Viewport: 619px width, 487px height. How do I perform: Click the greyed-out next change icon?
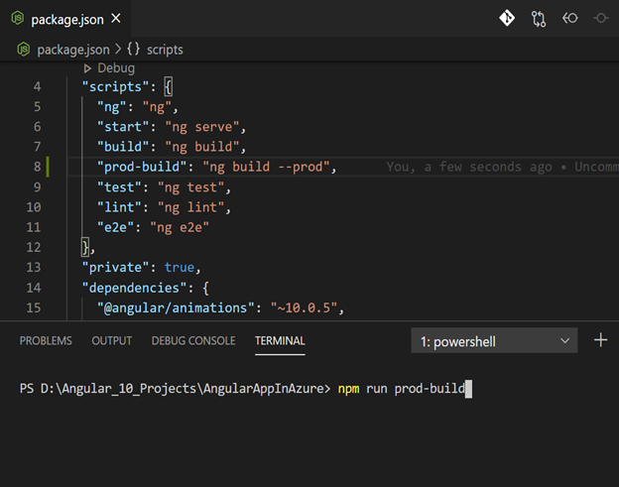coord(601,18)
